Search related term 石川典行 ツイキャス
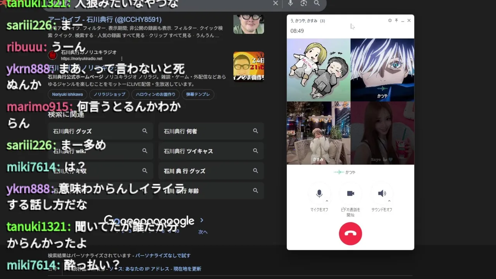496x279 pixels. [211, 151]
